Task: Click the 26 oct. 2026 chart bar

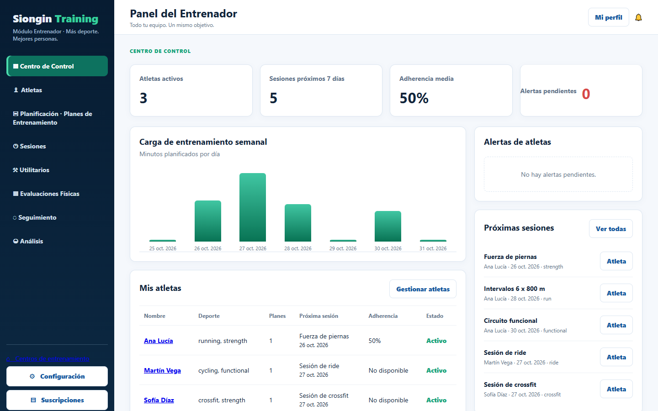Action: point(208,221)
